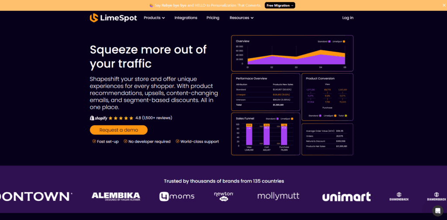Click the Product Conversion panel title
The width and height of the screenshot is (447, 220).
pyautogui.click(x=320, y=78)
